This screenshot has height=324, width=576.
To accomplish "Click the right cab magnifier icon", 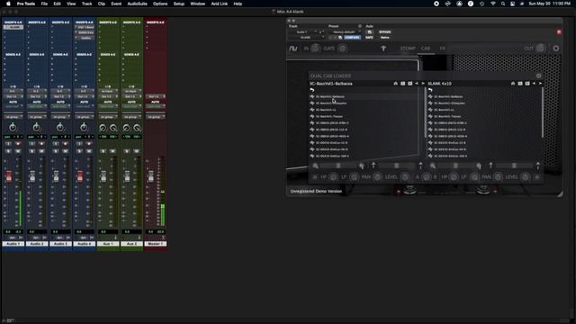I will tap(433, 166).
